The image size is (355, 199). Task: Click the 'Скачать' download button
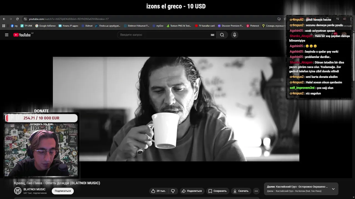point(241,191)
